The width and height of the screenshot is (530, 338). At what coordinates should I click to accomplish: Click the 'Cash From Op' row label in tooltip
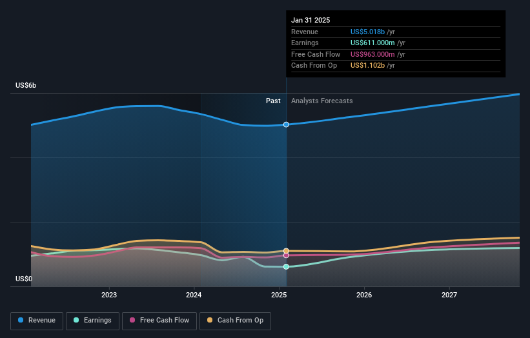[314, 66]
